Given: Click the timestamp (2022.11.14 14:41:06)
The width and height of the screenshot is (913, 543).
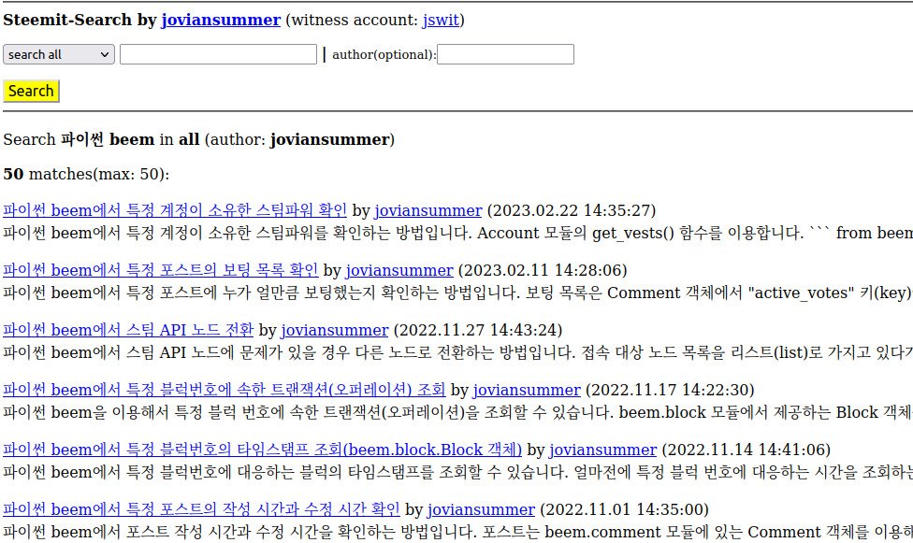Looking at the screenshot, I should pos(746,450).
